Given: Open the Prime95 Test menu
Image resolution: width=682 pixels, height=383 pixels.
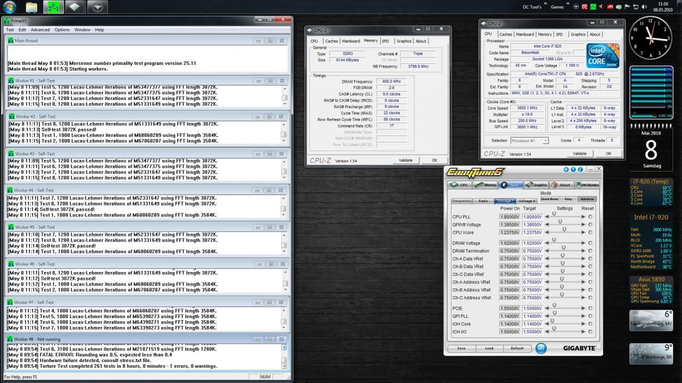Looking at the screenshot, I should click(x=10, y=30).
